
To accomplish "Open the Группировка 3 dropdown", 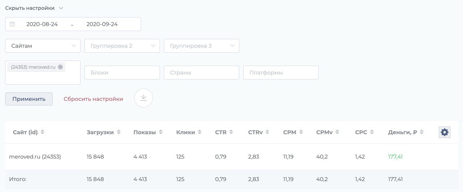I will click(201, 46).
